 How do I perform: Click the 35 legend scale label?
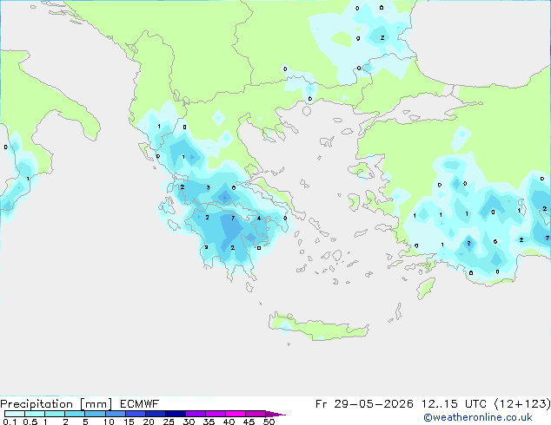(209, 422)
